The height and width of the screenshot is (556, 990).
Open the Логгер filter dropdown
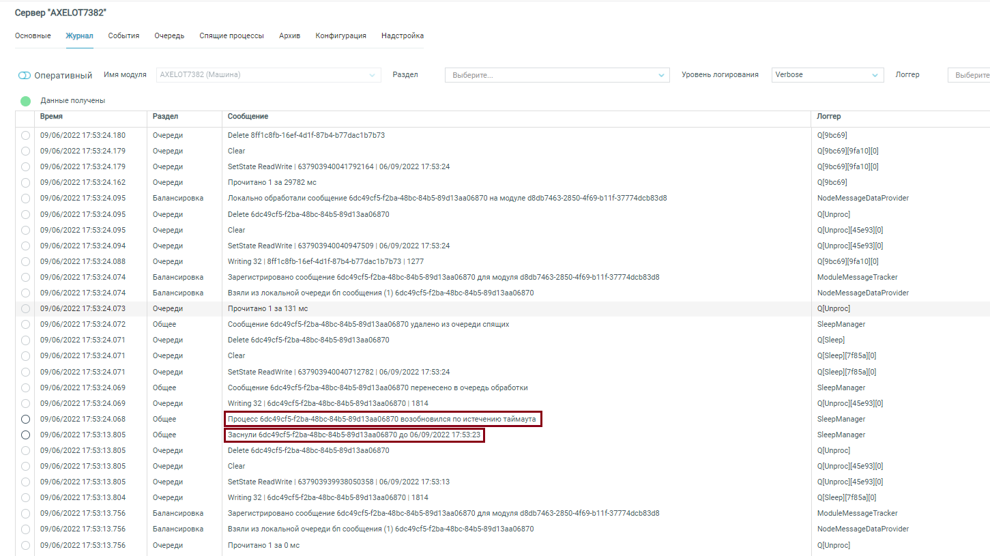(x=968, y=75)
